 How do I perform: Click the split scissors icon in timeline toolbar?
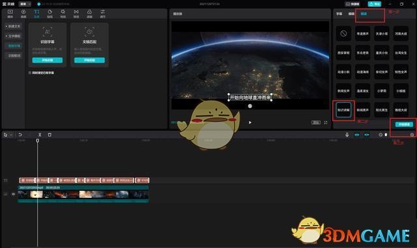coord(40,135)
